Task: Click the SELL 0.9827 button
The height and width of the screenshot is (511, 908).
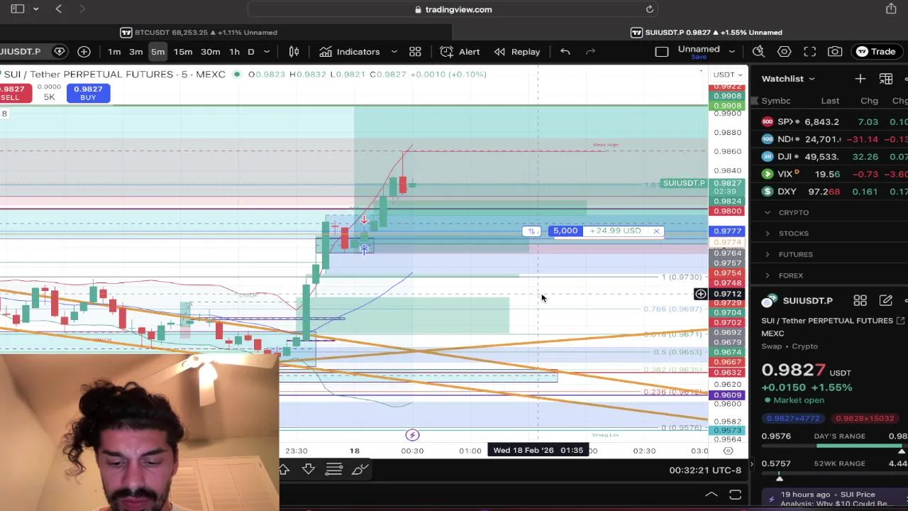Action: tap(13, 93)
